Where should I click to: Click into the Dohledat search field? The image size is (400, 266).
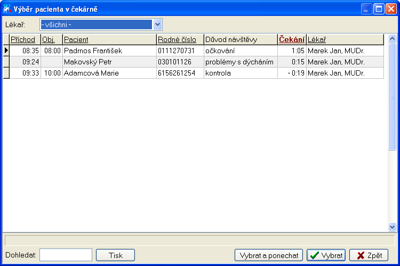[66, 255]
